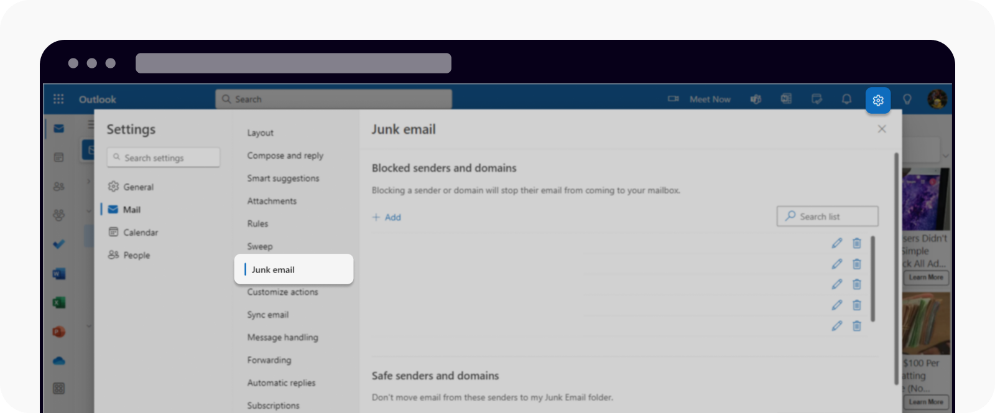The image size is (995, 413).
Task: Open Message handling settings
Action: 282,337
